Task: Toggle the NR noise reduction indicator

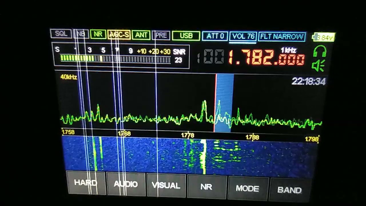Action: 98,34
